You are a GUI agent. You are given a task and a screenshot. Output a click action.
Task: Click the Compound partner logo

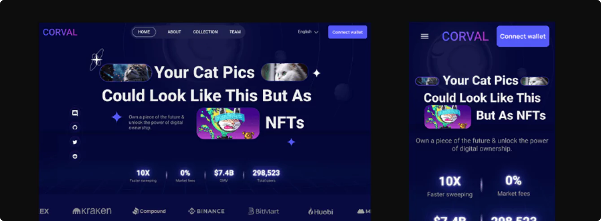pos(149,211)
